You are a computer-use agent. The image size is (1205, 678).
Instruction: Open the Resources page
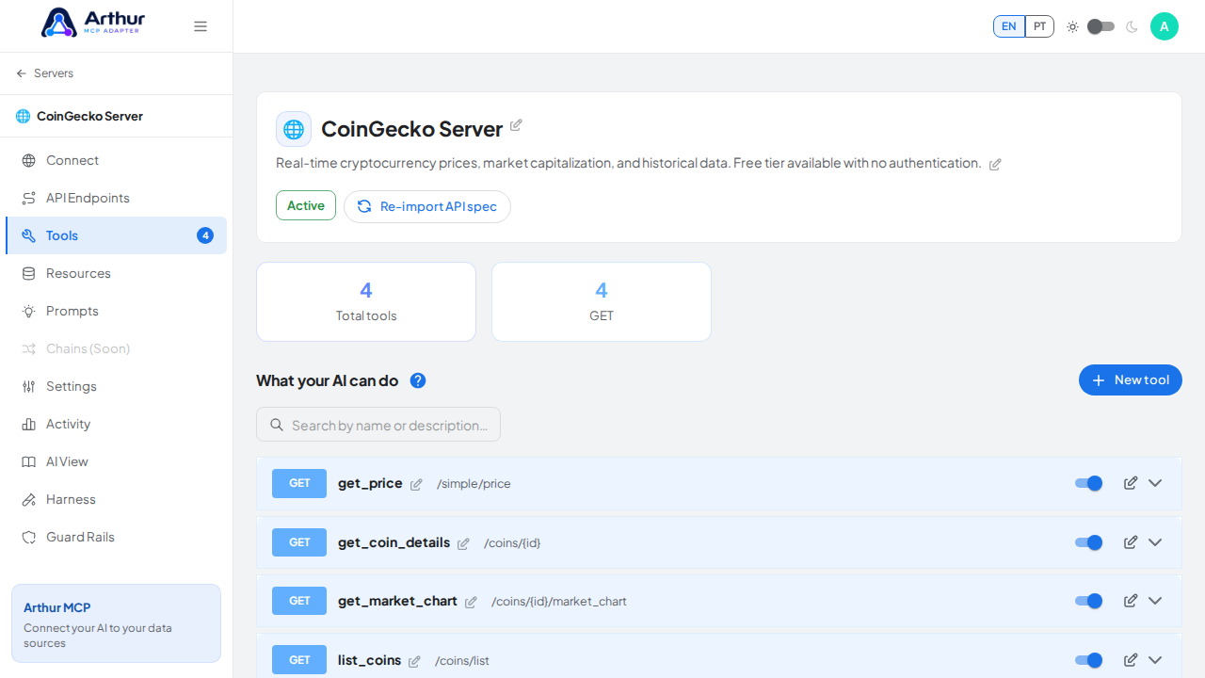117,273
